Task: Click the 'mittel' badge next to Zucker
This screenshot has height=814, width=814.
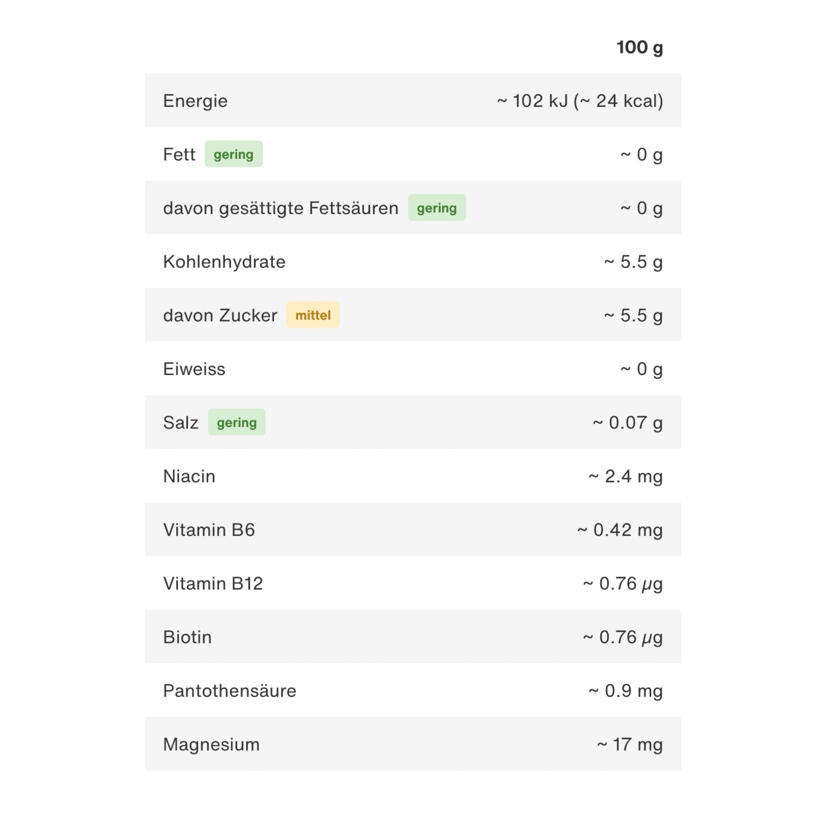Action: tap(313, 315)
